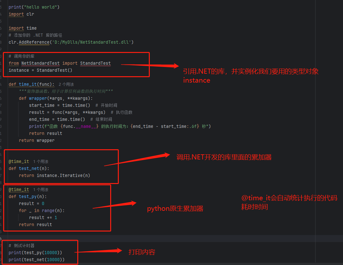The width and height of the screenshot is (343, 265).
Task: Click the underlined NetStandardTest module name
Action: [x=40, y=63]
